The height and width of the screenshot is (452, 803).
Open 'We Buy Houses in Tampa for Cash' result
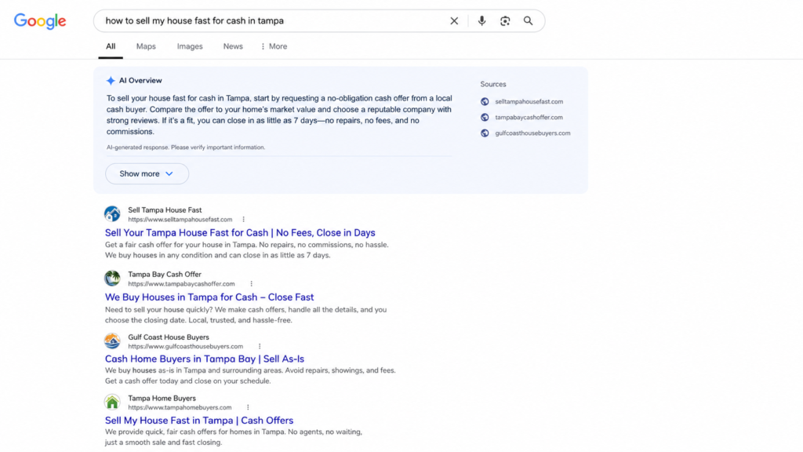tap(209, 297)
